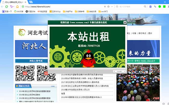Click the left QR code image
The image size is (169, 105).
[25, 73]
